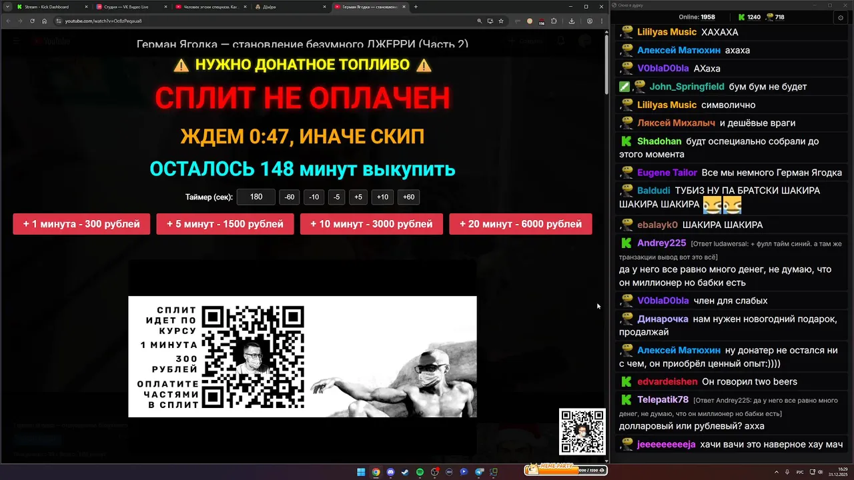The height and width of the screenshot is (480, 854).
Task: Subtract 10 seconds from timer
Action: coord(314,197)
